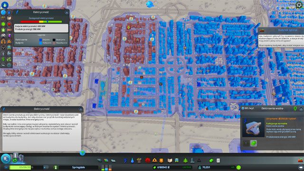Screen dimensions: 304x171
Task: Toggle the power plant Wł./wył. switch
Action: click(248, 109)
